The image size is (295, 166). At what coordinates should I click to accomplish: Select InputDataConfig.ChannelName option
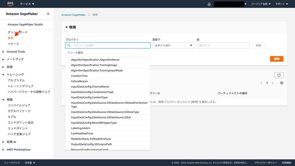pos(108,87)
